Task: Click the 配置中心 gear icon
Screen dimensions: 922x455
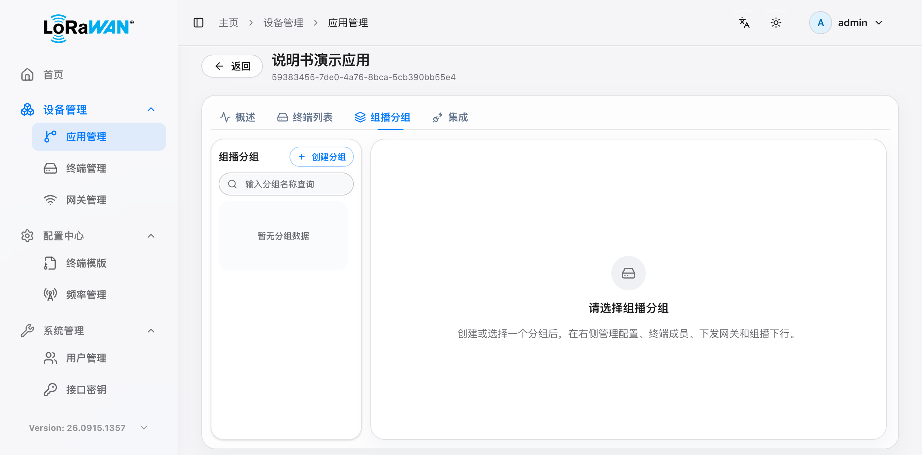Action: tap(27, 236)
